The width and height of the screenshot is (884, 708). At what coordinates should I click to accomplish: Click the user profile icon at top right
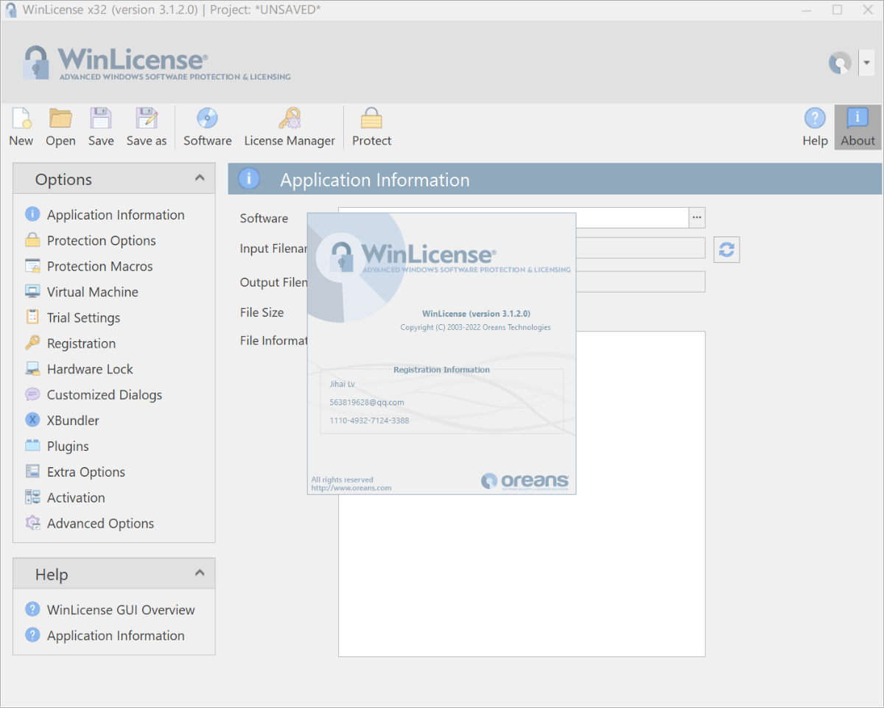[x=840, y=63]
